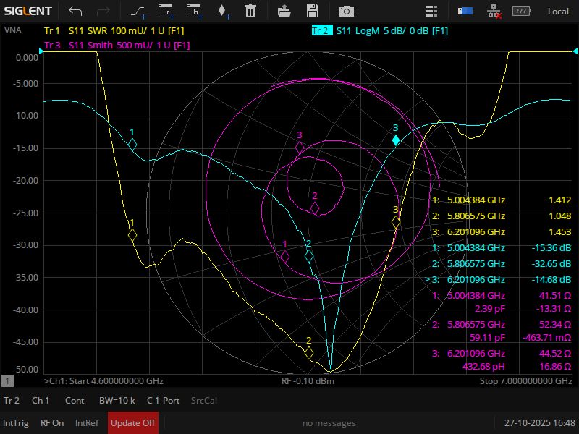Toggle the IntTrig trigger source
Image resolution: width=579 pixels, height=434 pixels.
point(16,423)
